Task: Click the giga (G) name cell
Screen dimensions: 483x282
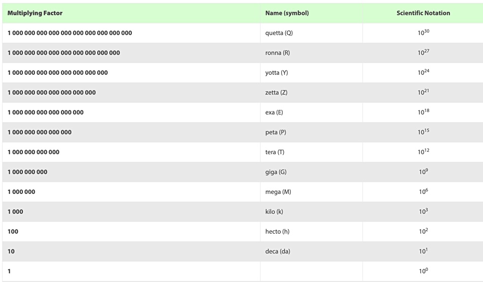Action: click(x=312, y=172)
